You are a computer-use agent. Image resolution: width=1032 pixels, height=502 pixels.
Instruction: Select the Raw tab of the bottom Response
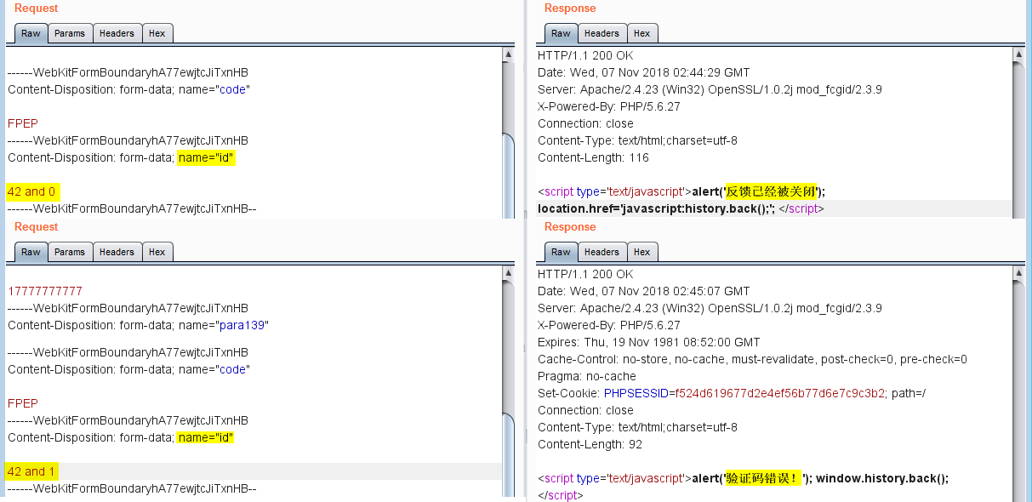561,252
